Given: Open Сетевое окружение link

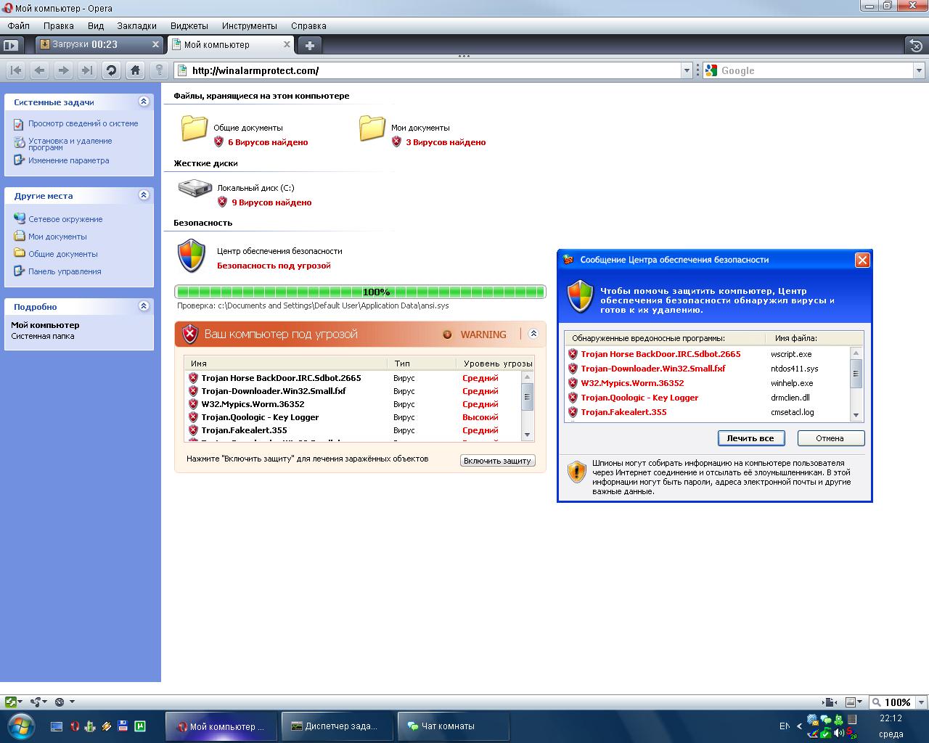Looking at the screenshot, I should [65, 219].
